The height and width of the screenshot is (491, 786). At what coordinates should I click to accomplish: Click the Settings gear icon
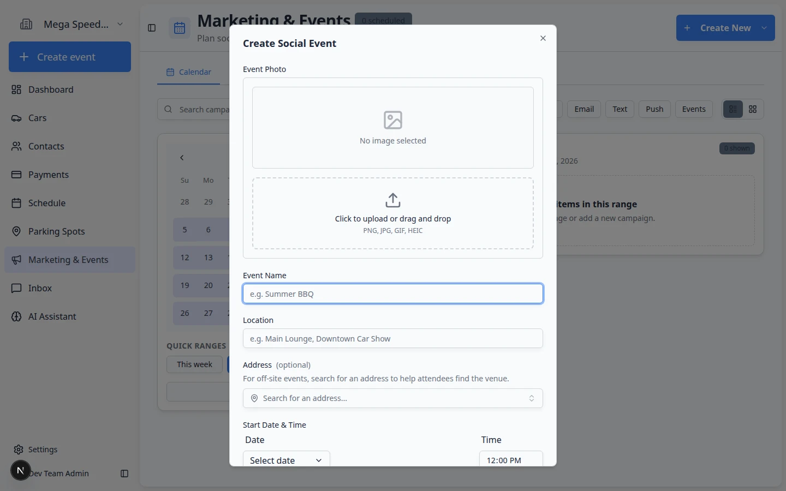pyautogui.click(x=19, y=450)
